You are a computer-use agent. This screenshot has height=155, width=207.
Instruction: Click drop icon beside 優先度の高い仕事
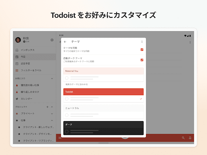coord(17,85)
